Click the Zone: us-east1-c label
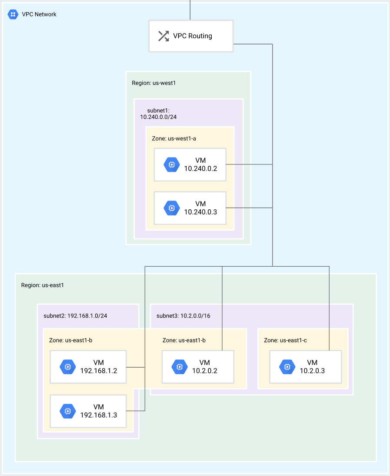Image resolution: width=390 pixels, height=476 pixels. 285,340
